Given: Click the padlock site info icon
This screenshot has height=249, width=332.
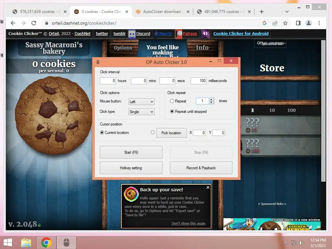Looking at the screenshot, I should pos(47,23).
